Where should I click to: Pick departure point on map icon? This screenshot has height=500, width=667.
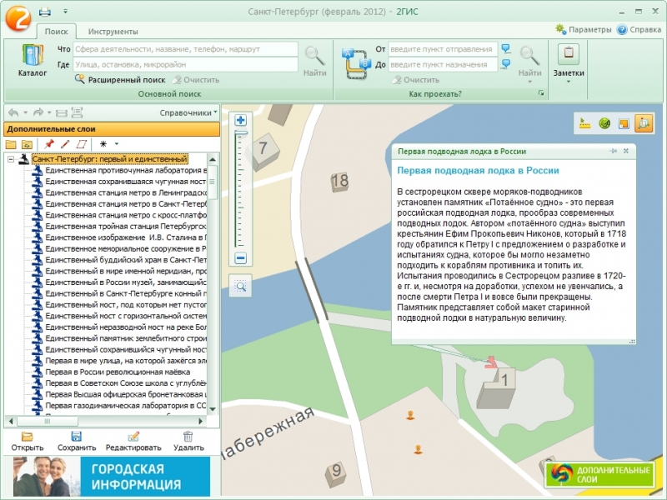coord(506,48)
